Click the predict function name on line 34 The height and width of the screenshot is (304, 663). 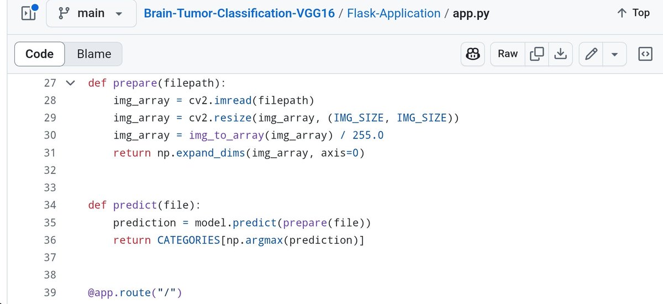click(x=135, y=205)
